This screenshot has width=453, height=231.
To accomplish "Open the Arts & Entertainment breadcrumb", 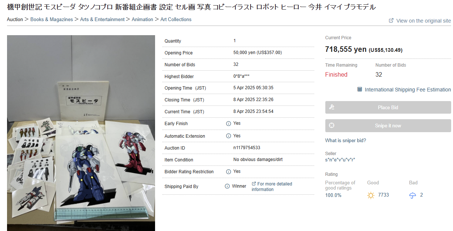I will coord(102,19).
